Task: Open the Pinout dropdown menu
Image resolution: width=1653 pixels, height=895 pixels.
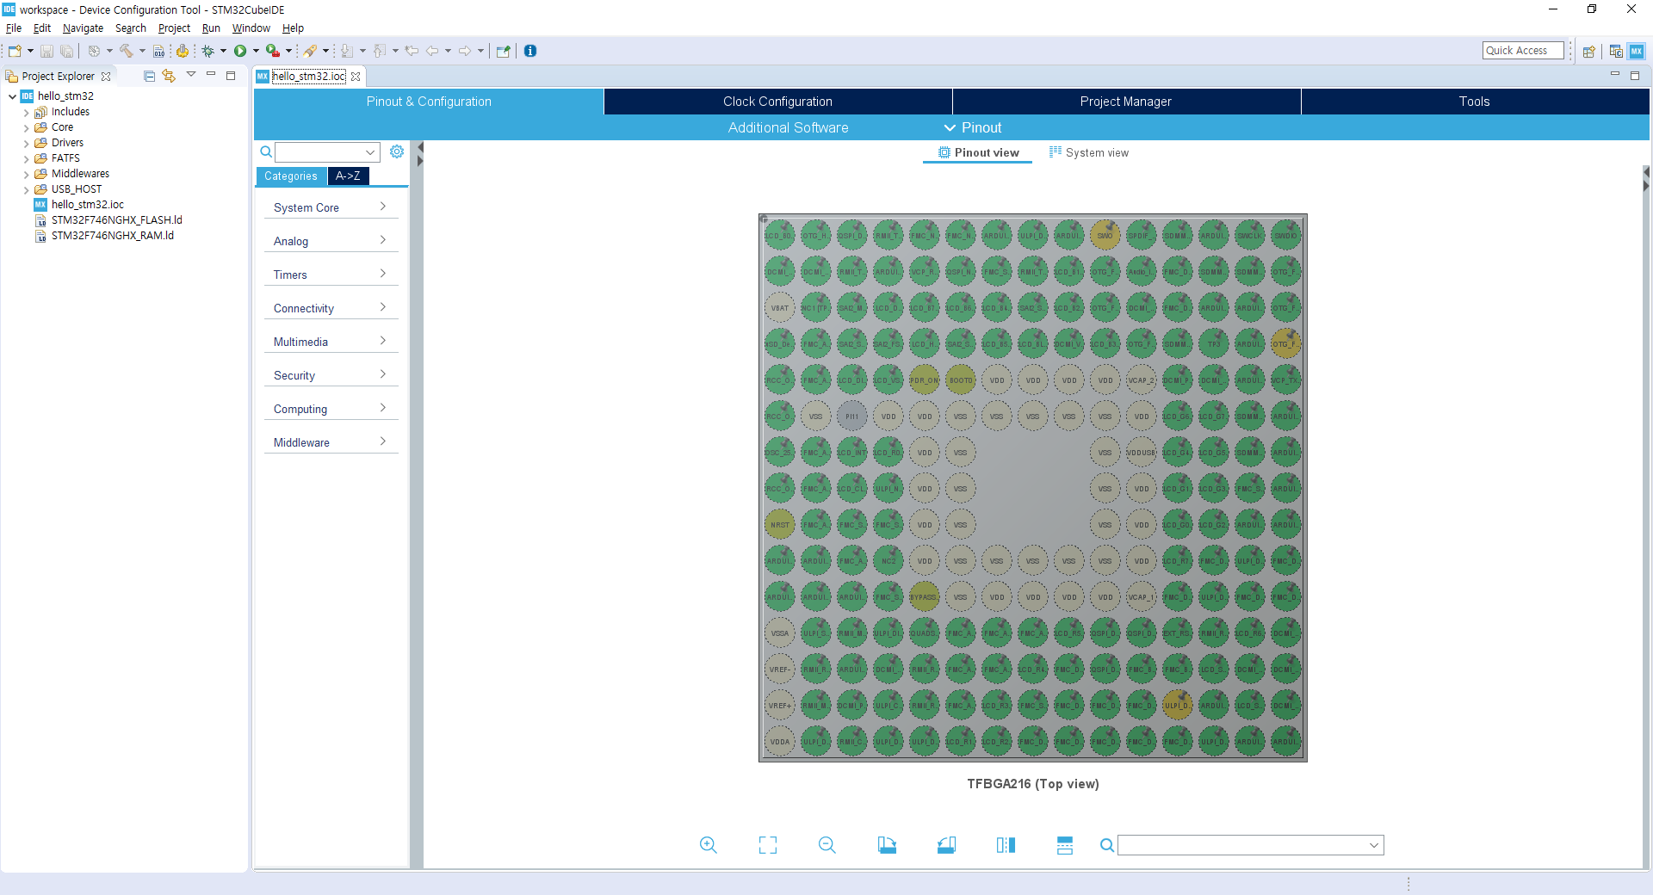Action: 973,127
